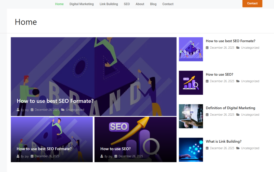This screenshot has width=274, height=172.
Task: Click author icon in bottom 'How to use SEO?' card
Action: click(x=102, y=156)
